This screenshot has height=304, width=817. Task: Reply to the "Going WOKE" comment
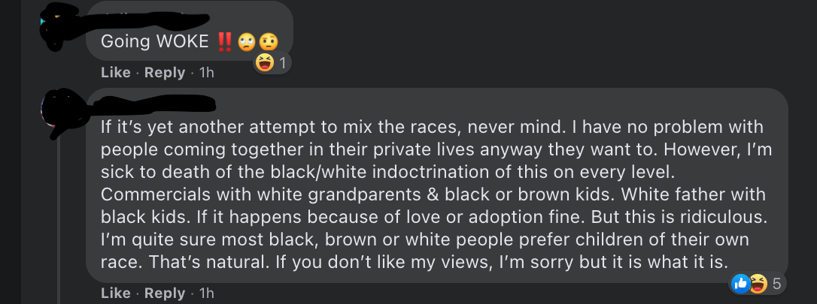[164, 73]
